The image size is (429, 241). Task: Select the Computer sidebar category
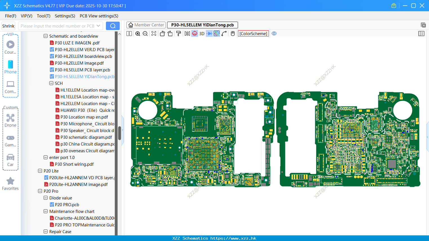[x=10, y=87]
